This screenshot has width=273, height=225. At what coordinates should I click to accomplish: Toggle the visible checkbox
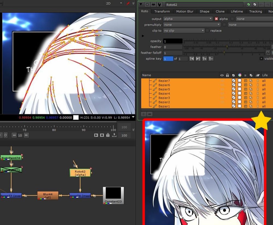(x=261, y=59)
